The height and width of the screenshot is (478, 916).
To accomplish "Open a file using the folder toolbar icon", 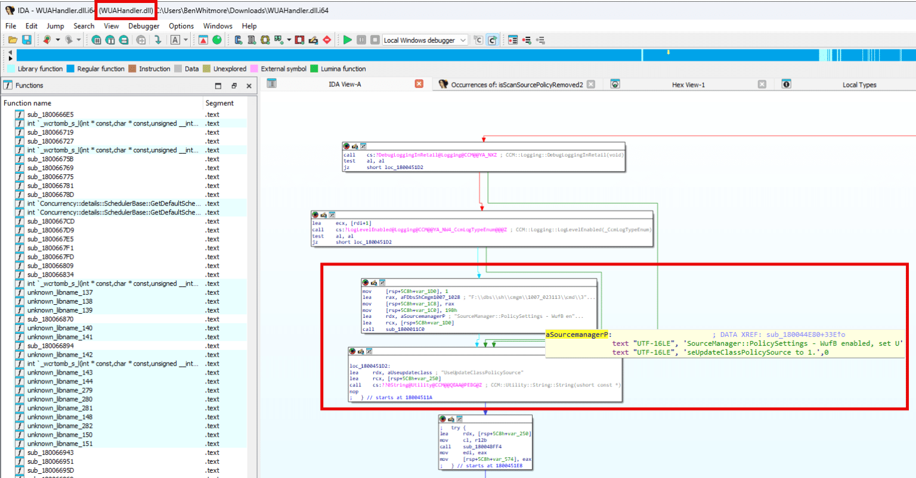I will (12, 40).
